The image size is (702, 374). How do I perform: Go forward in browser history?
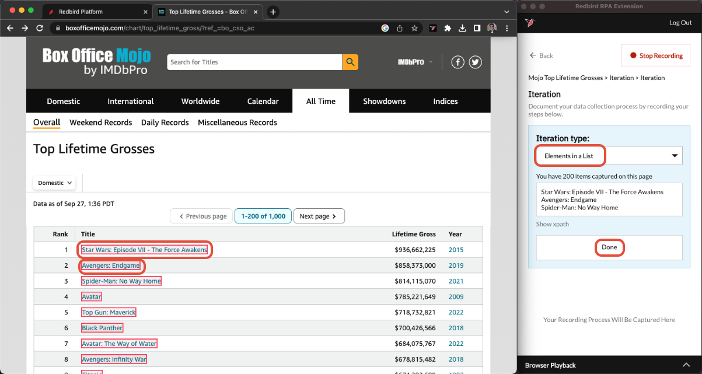pos(25,28)
